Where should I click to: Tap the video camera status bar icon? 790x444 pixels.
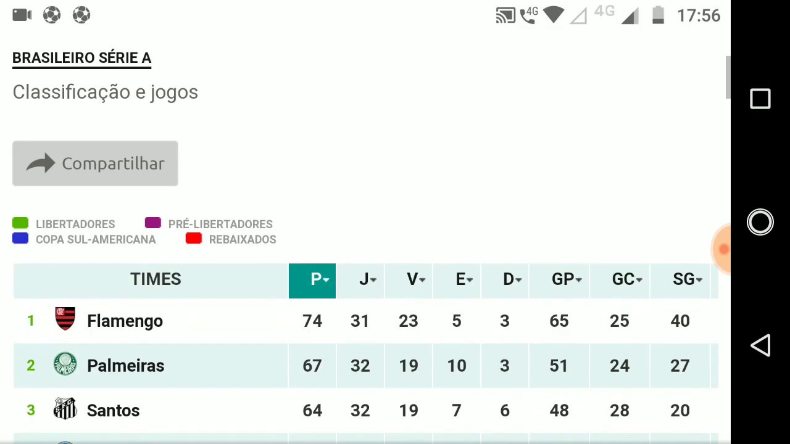tap(22, 15)
